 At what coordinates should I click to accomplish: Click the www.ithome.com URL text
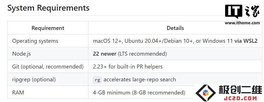click(242, 23)
